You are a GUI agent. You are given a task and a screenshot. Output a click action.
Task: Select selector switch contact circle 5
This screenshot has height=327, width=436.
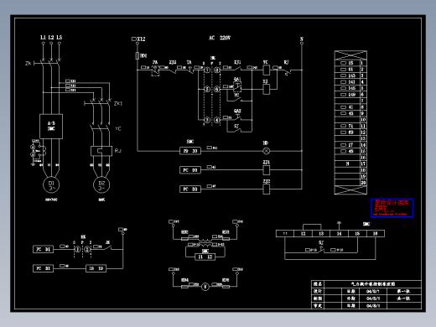207,90
